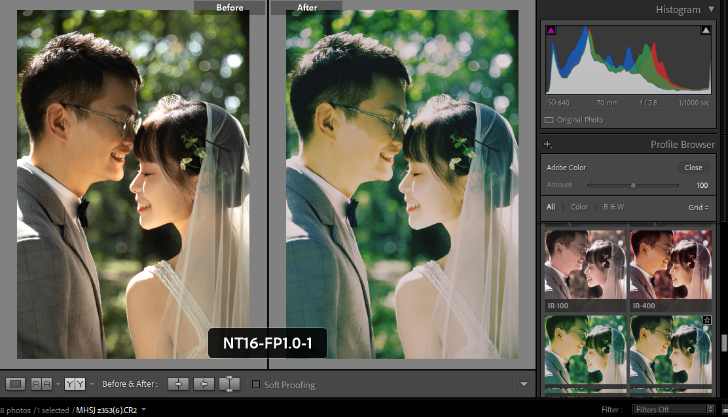
Task: Enable the Soft Proofing checkbox
Action: 256,384
